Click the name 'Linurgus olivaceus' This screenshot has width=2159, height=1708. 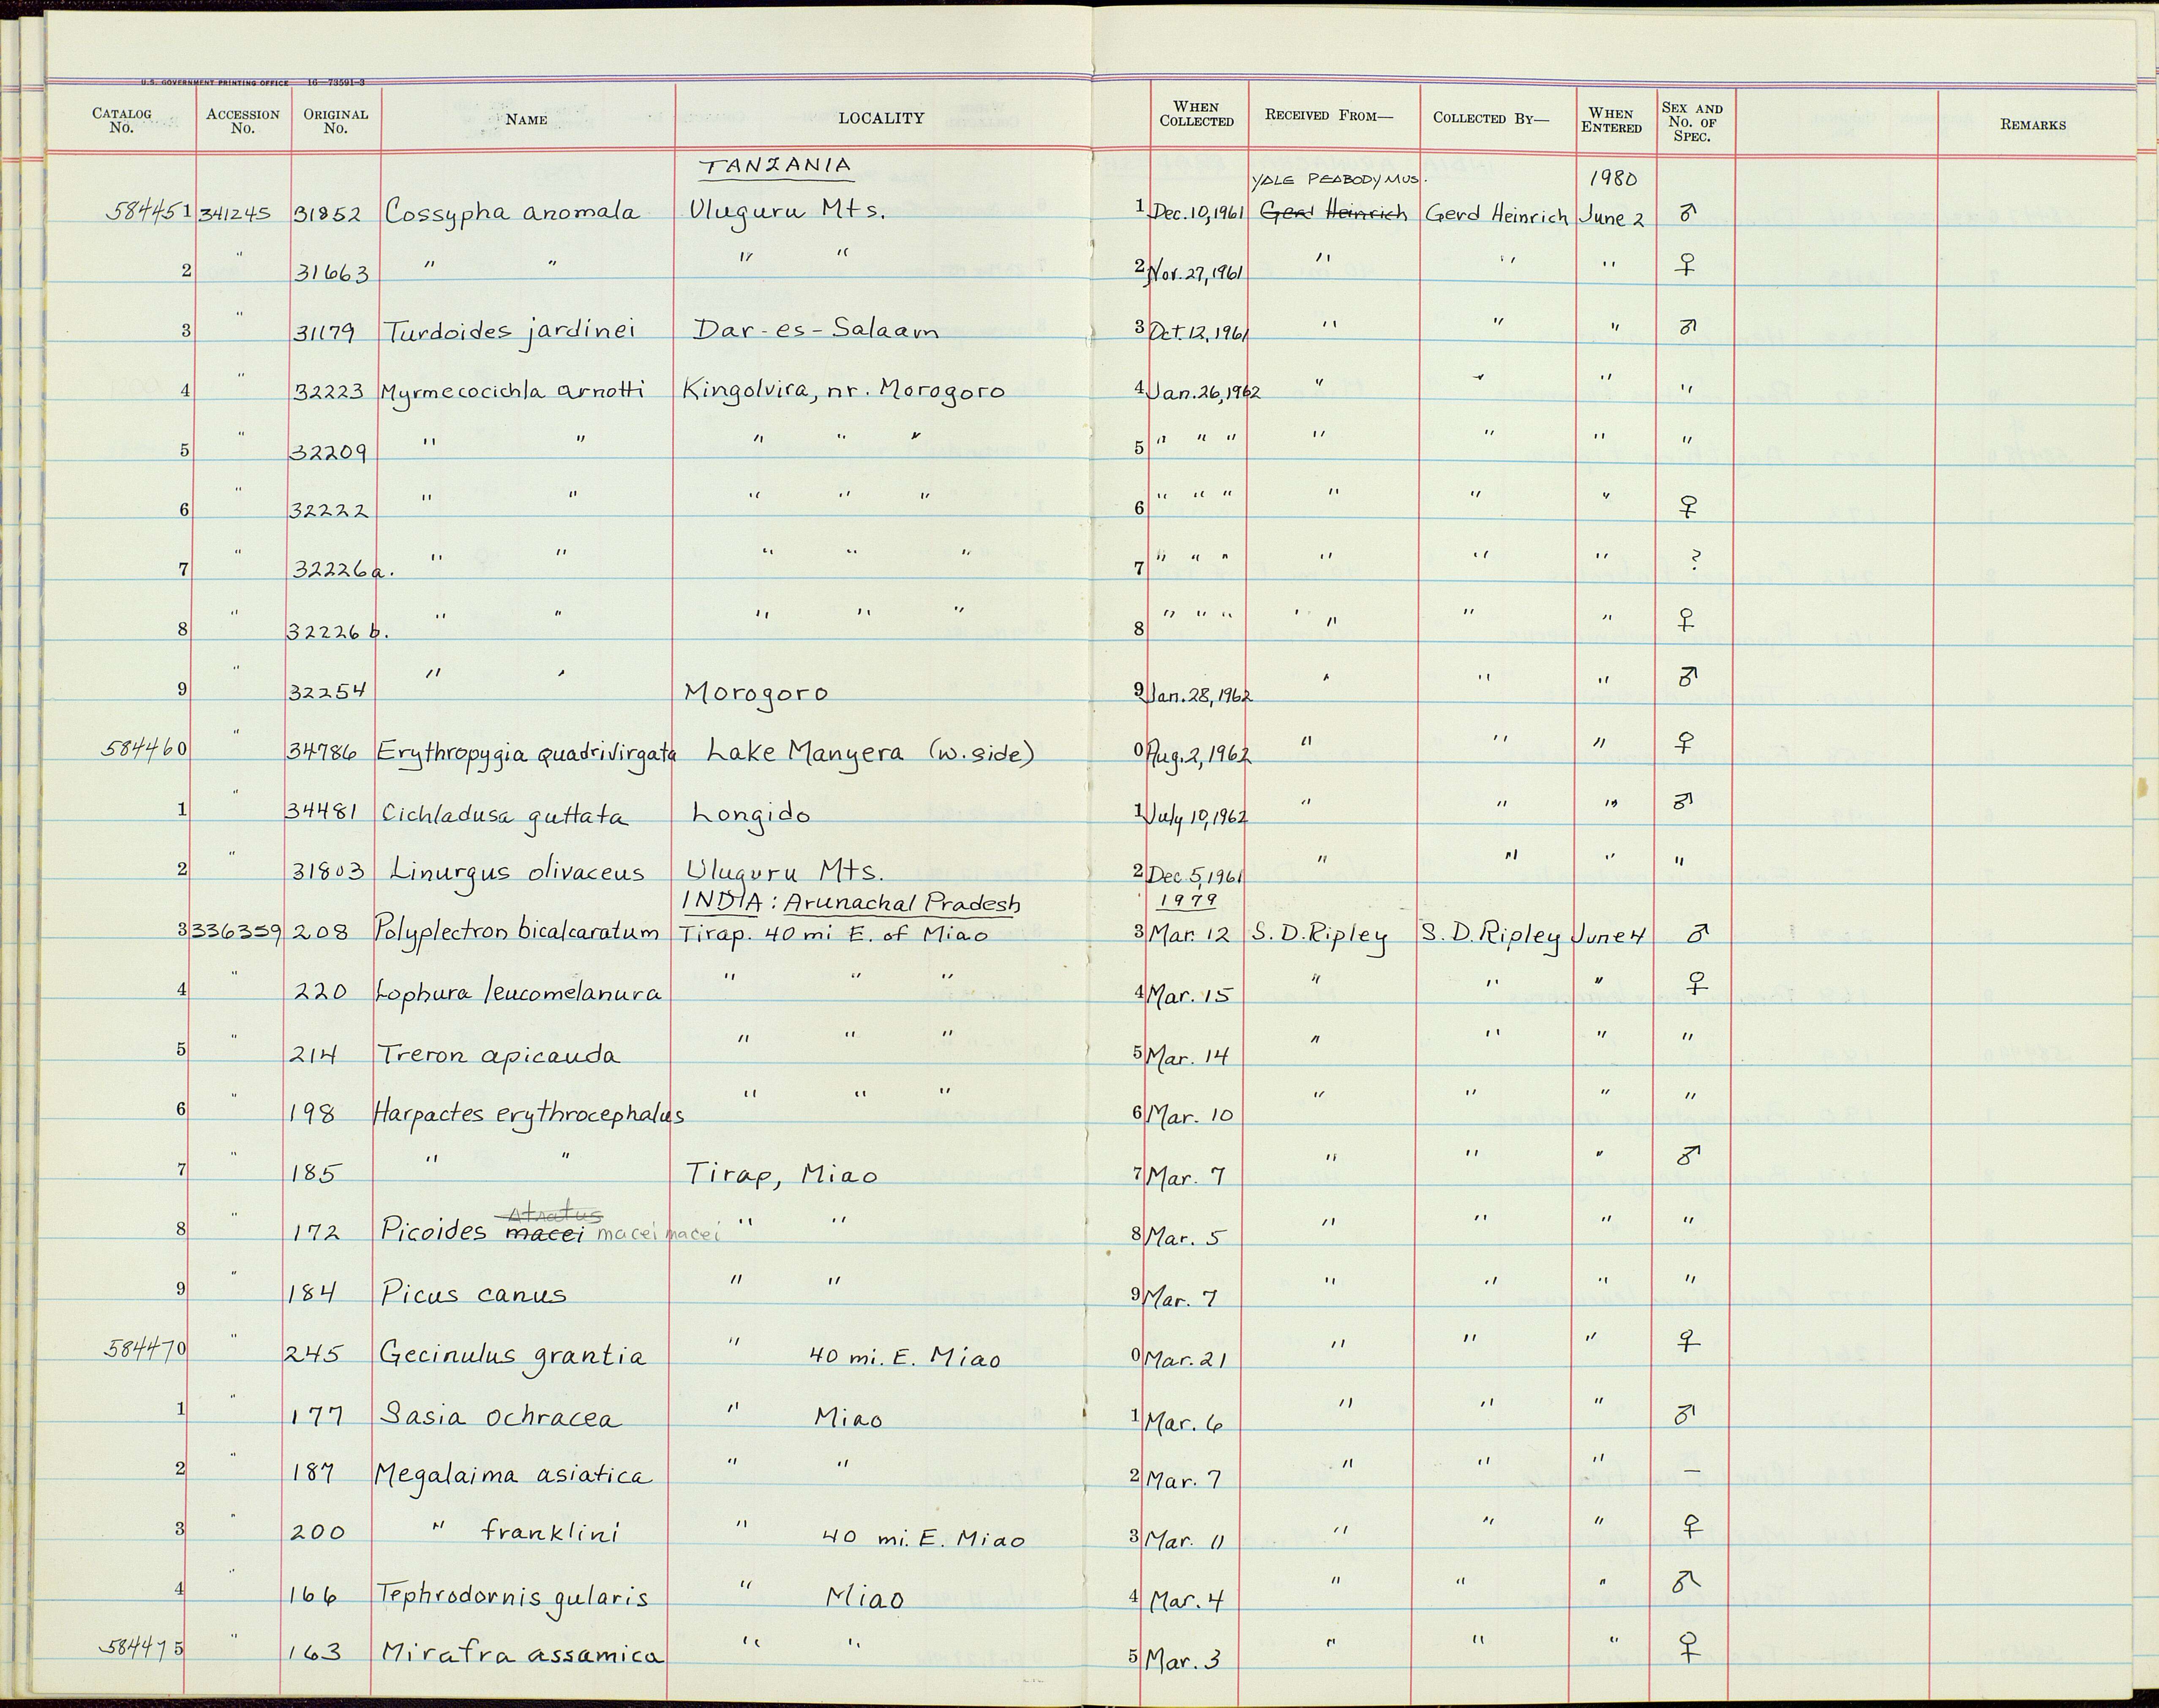pos(517,872)
